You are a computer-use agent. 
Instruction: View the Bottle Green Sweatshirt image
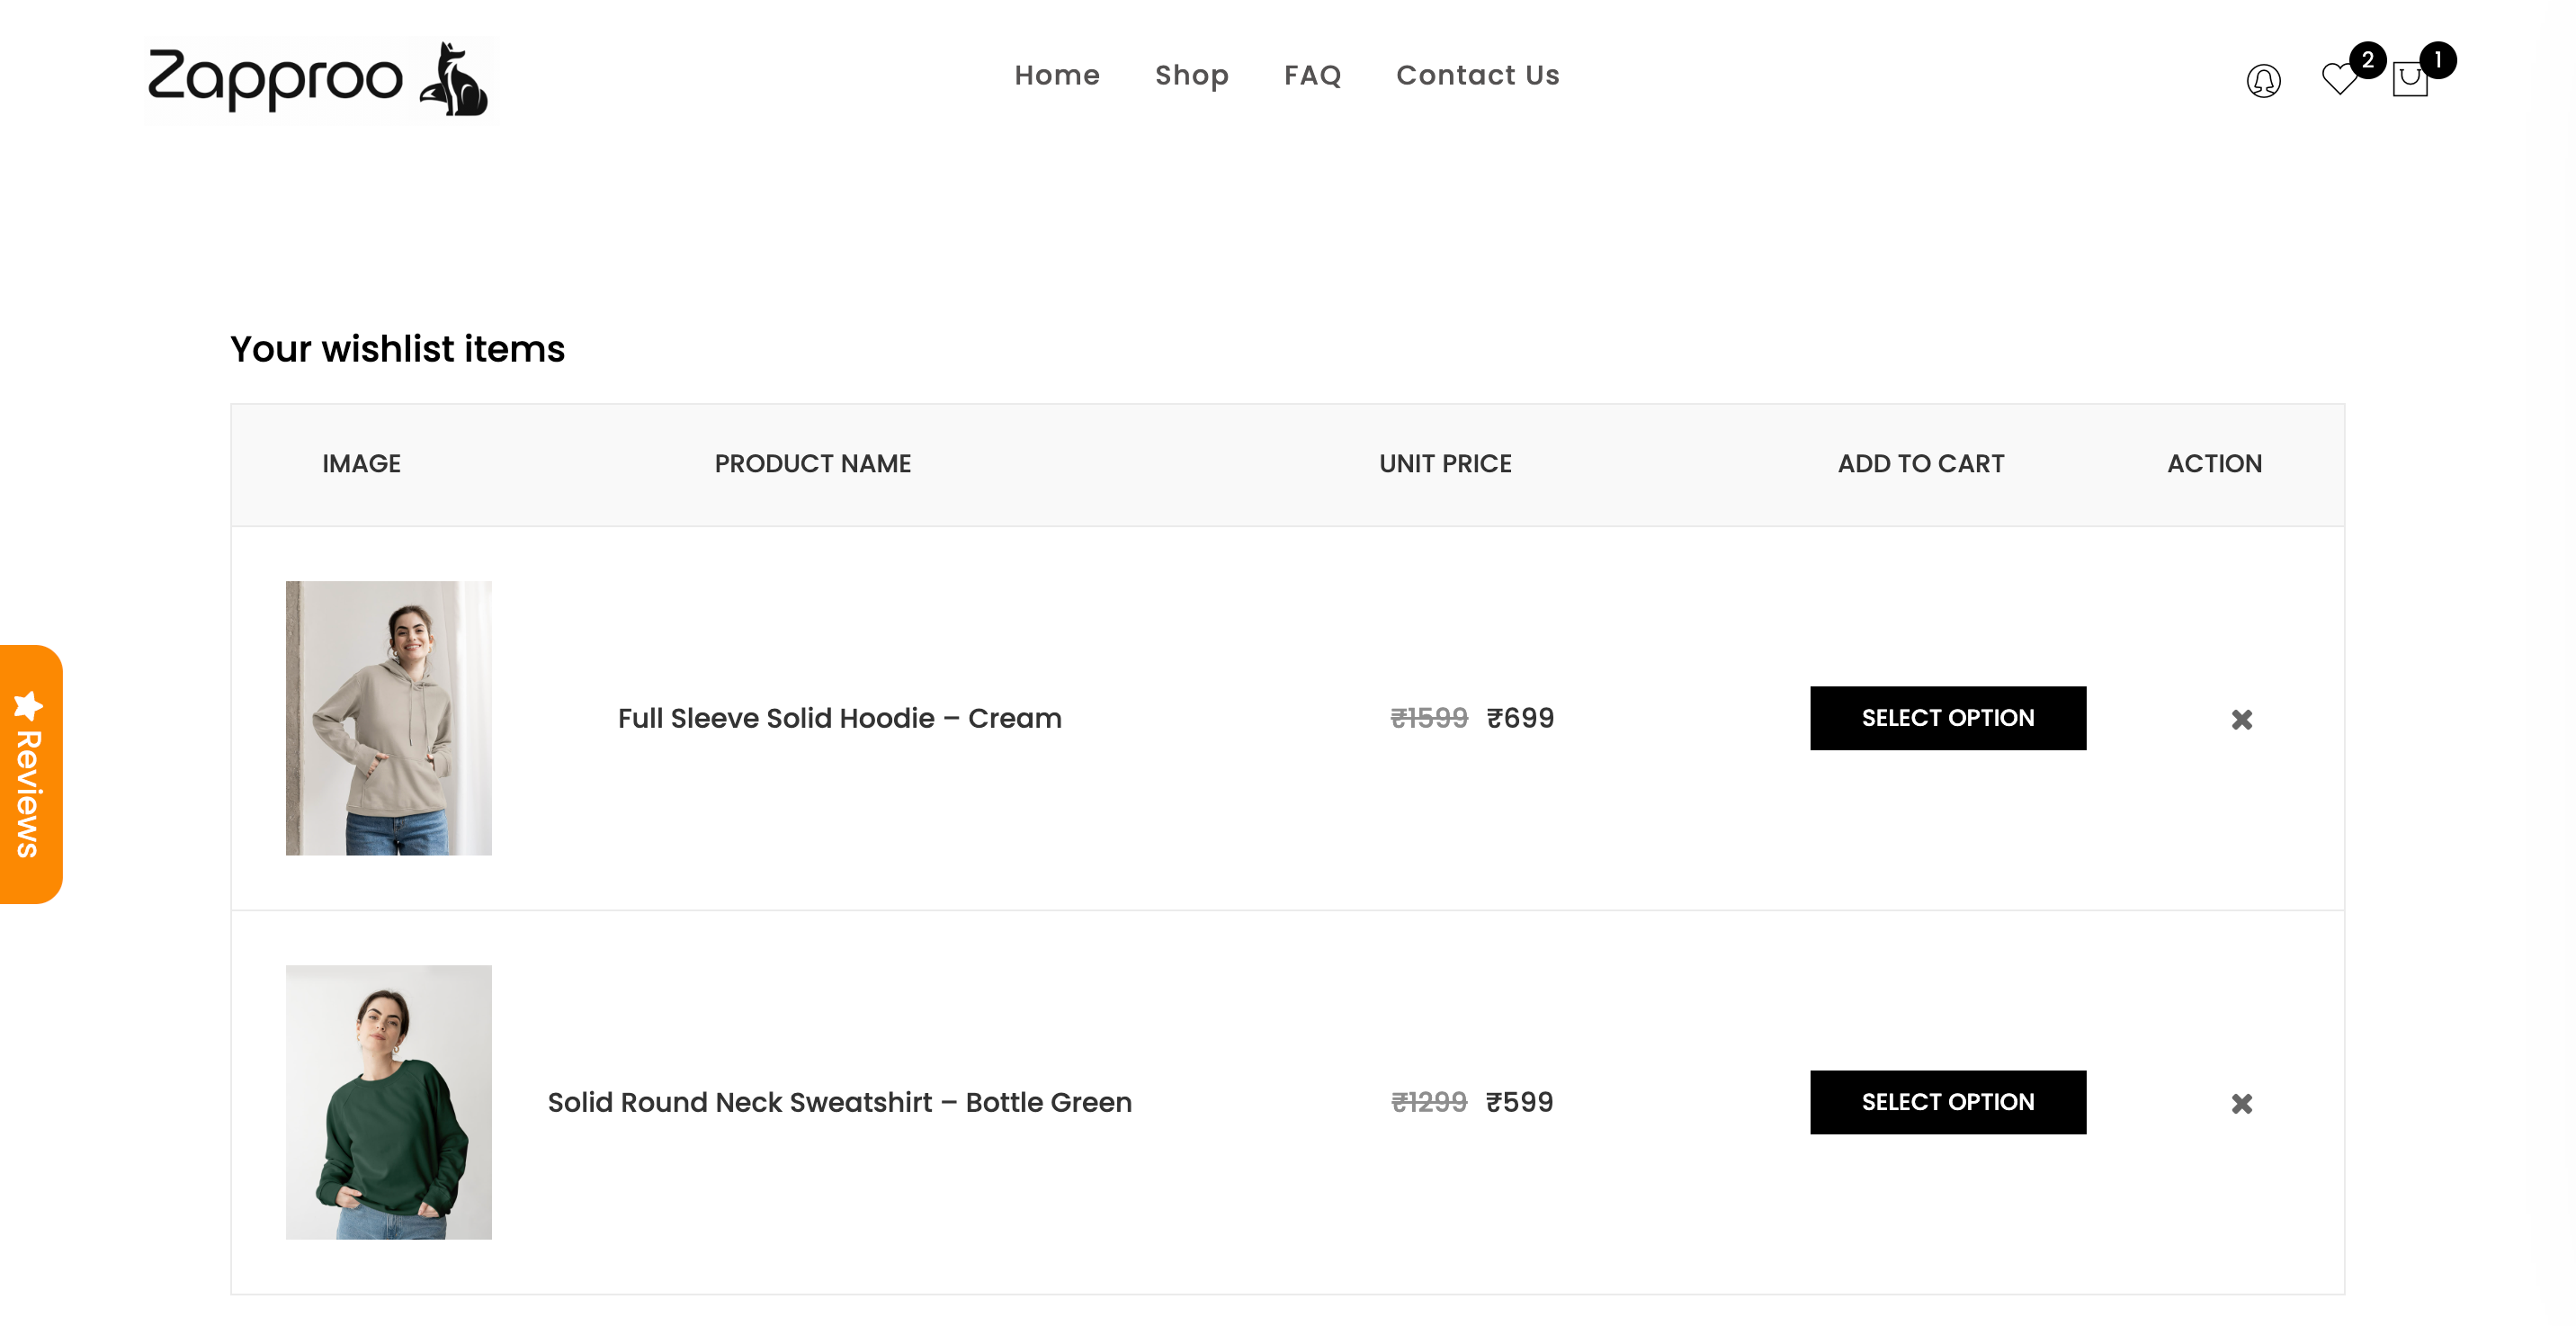[388, 1102]
